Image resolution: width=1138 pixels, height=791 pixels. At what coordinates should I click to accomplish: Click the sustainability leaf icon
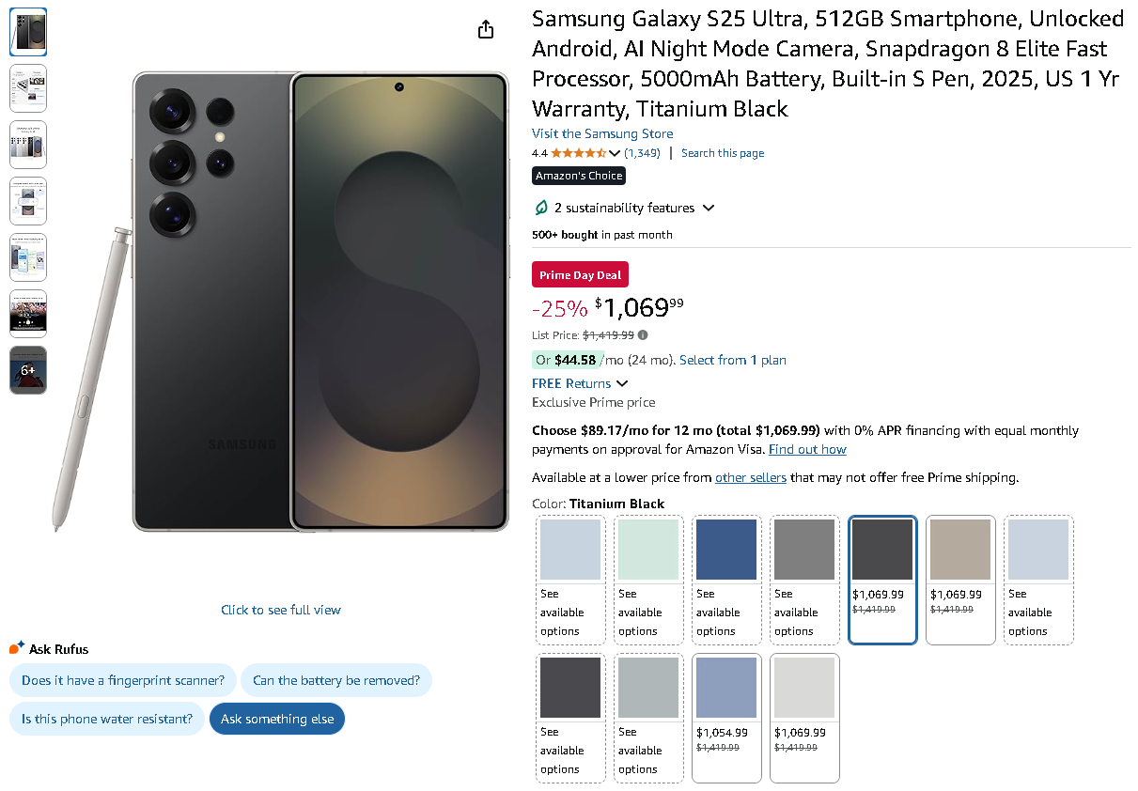(x=541, y=208)
